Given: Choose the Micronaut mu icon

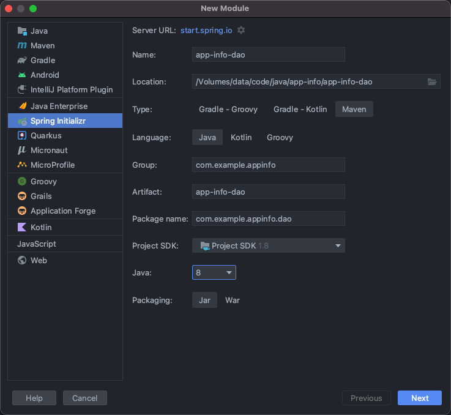Looking at the screenshot, I should [x=22, y=150].
